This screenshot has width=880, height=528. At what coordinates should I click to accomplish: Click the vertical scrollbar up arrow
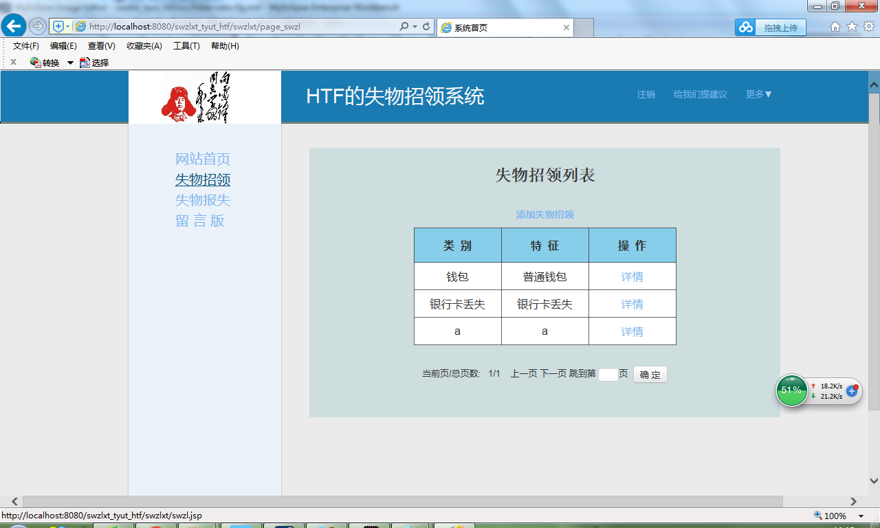click(874, 85)
